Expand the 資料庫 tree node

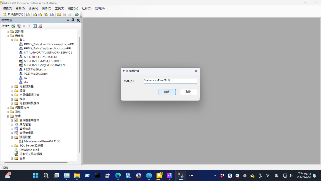[8, 32]
